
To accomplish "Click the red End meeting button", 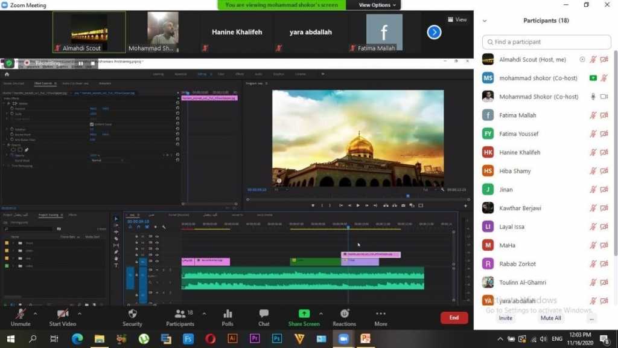I will [x=454, y=317].
